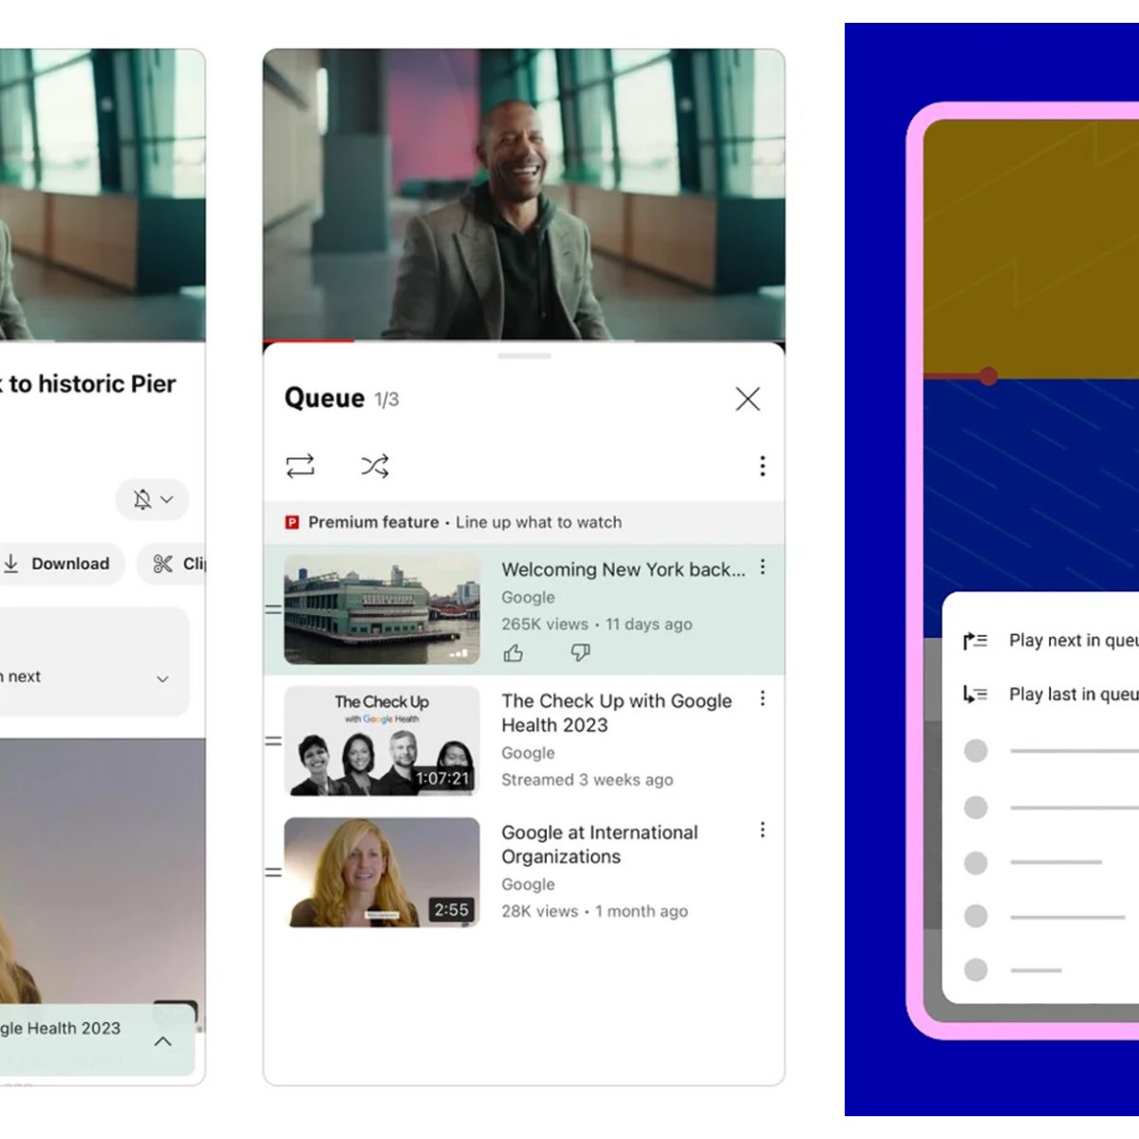
Task: Open options for Welcoming New York video
Action: (x=762, y=568)
